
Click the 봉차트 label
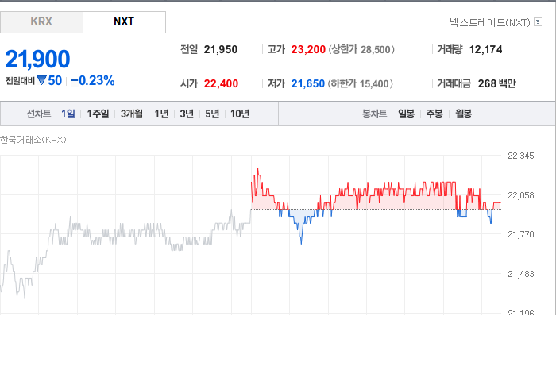374,114
